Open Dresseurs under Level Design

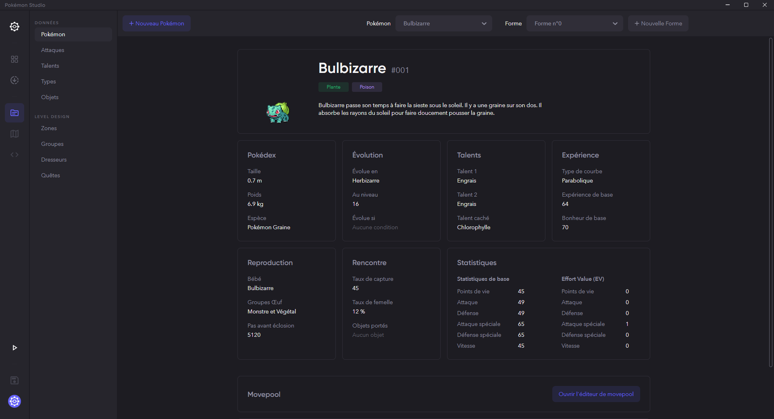[54, 160]
